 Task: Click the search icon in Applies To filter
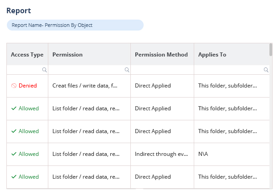266,70
